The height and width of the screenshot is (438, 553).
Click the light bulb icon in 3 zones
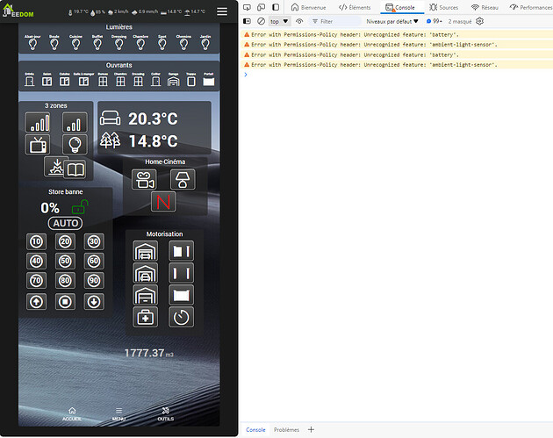(x=75, y=144)
